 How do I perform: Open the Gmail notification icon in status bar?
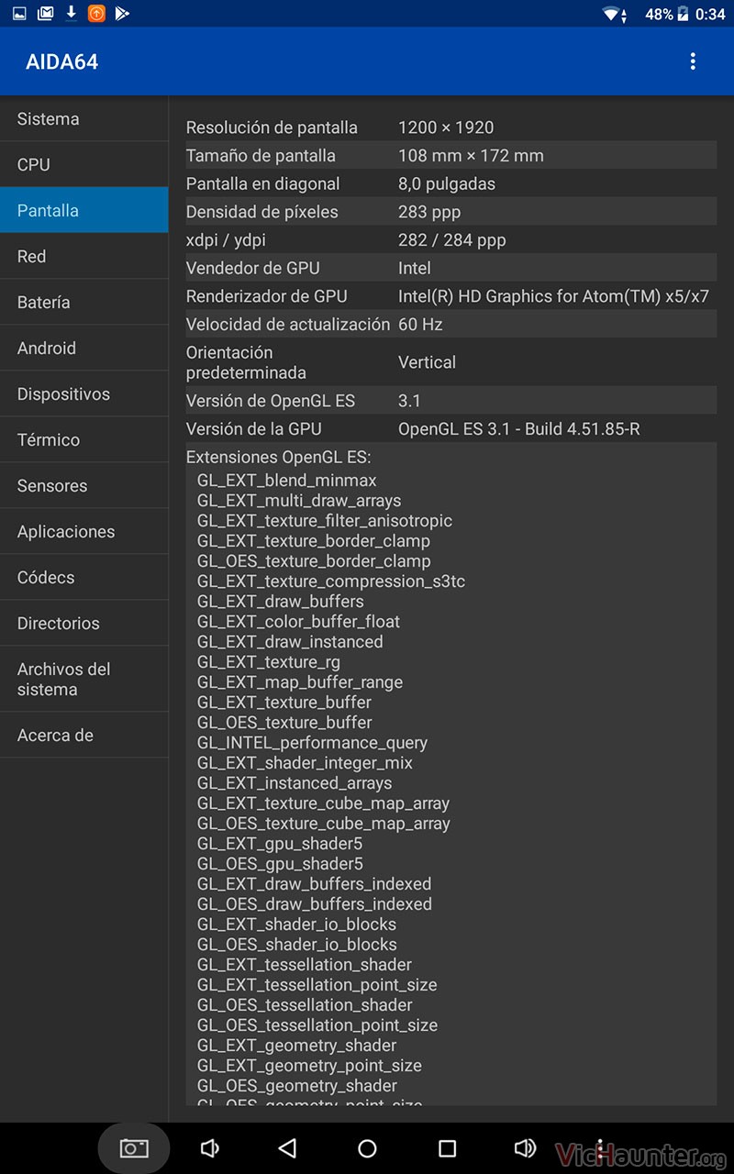pyautogui.click(x=45, y=13)
